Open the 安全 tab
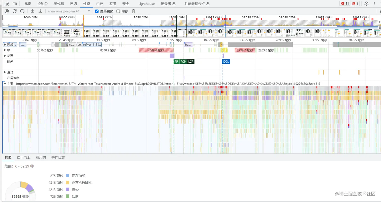The width and height of the screenshot is (381, 202). coord(125,4)
